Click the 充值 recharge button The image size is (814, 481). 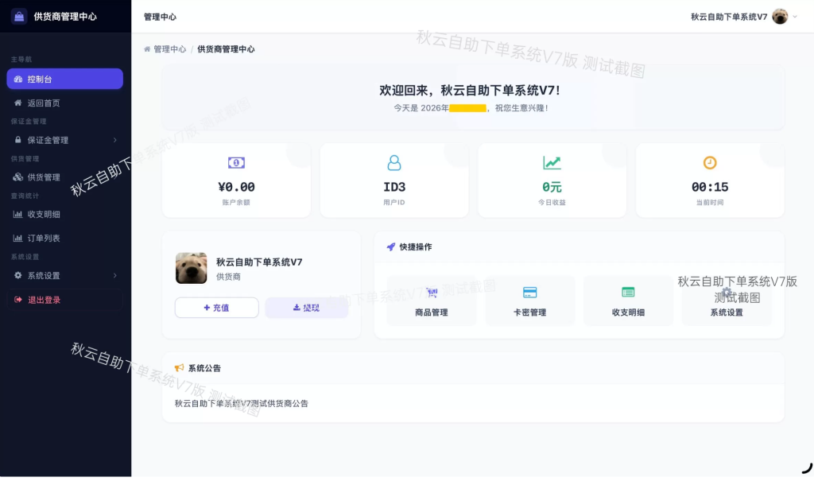pos(216,308)
